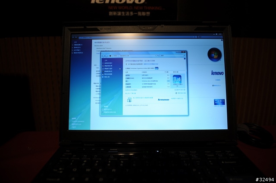Click the small 3.4 base score badge
This screenshot has width=276, height=183.
[x=157, y=68]
